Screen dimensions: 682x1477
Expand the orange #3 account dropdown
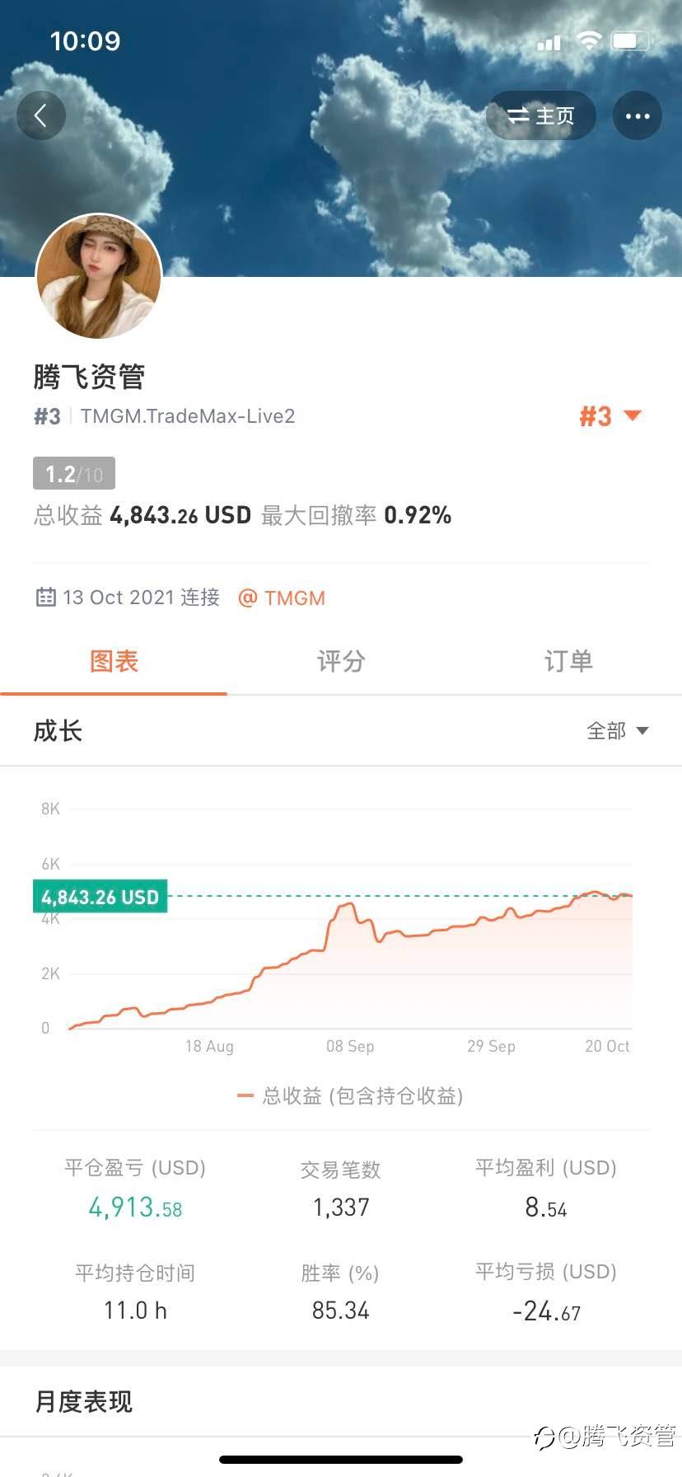pyautogui.click(x=610, y=416)
